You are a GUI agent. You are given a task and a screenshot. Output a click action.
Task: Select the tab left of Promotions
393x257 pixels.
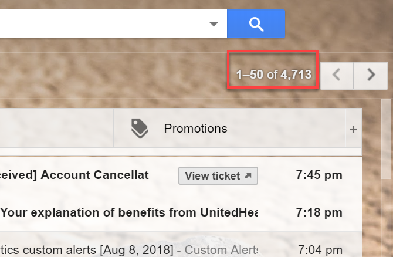click(56, 128)
